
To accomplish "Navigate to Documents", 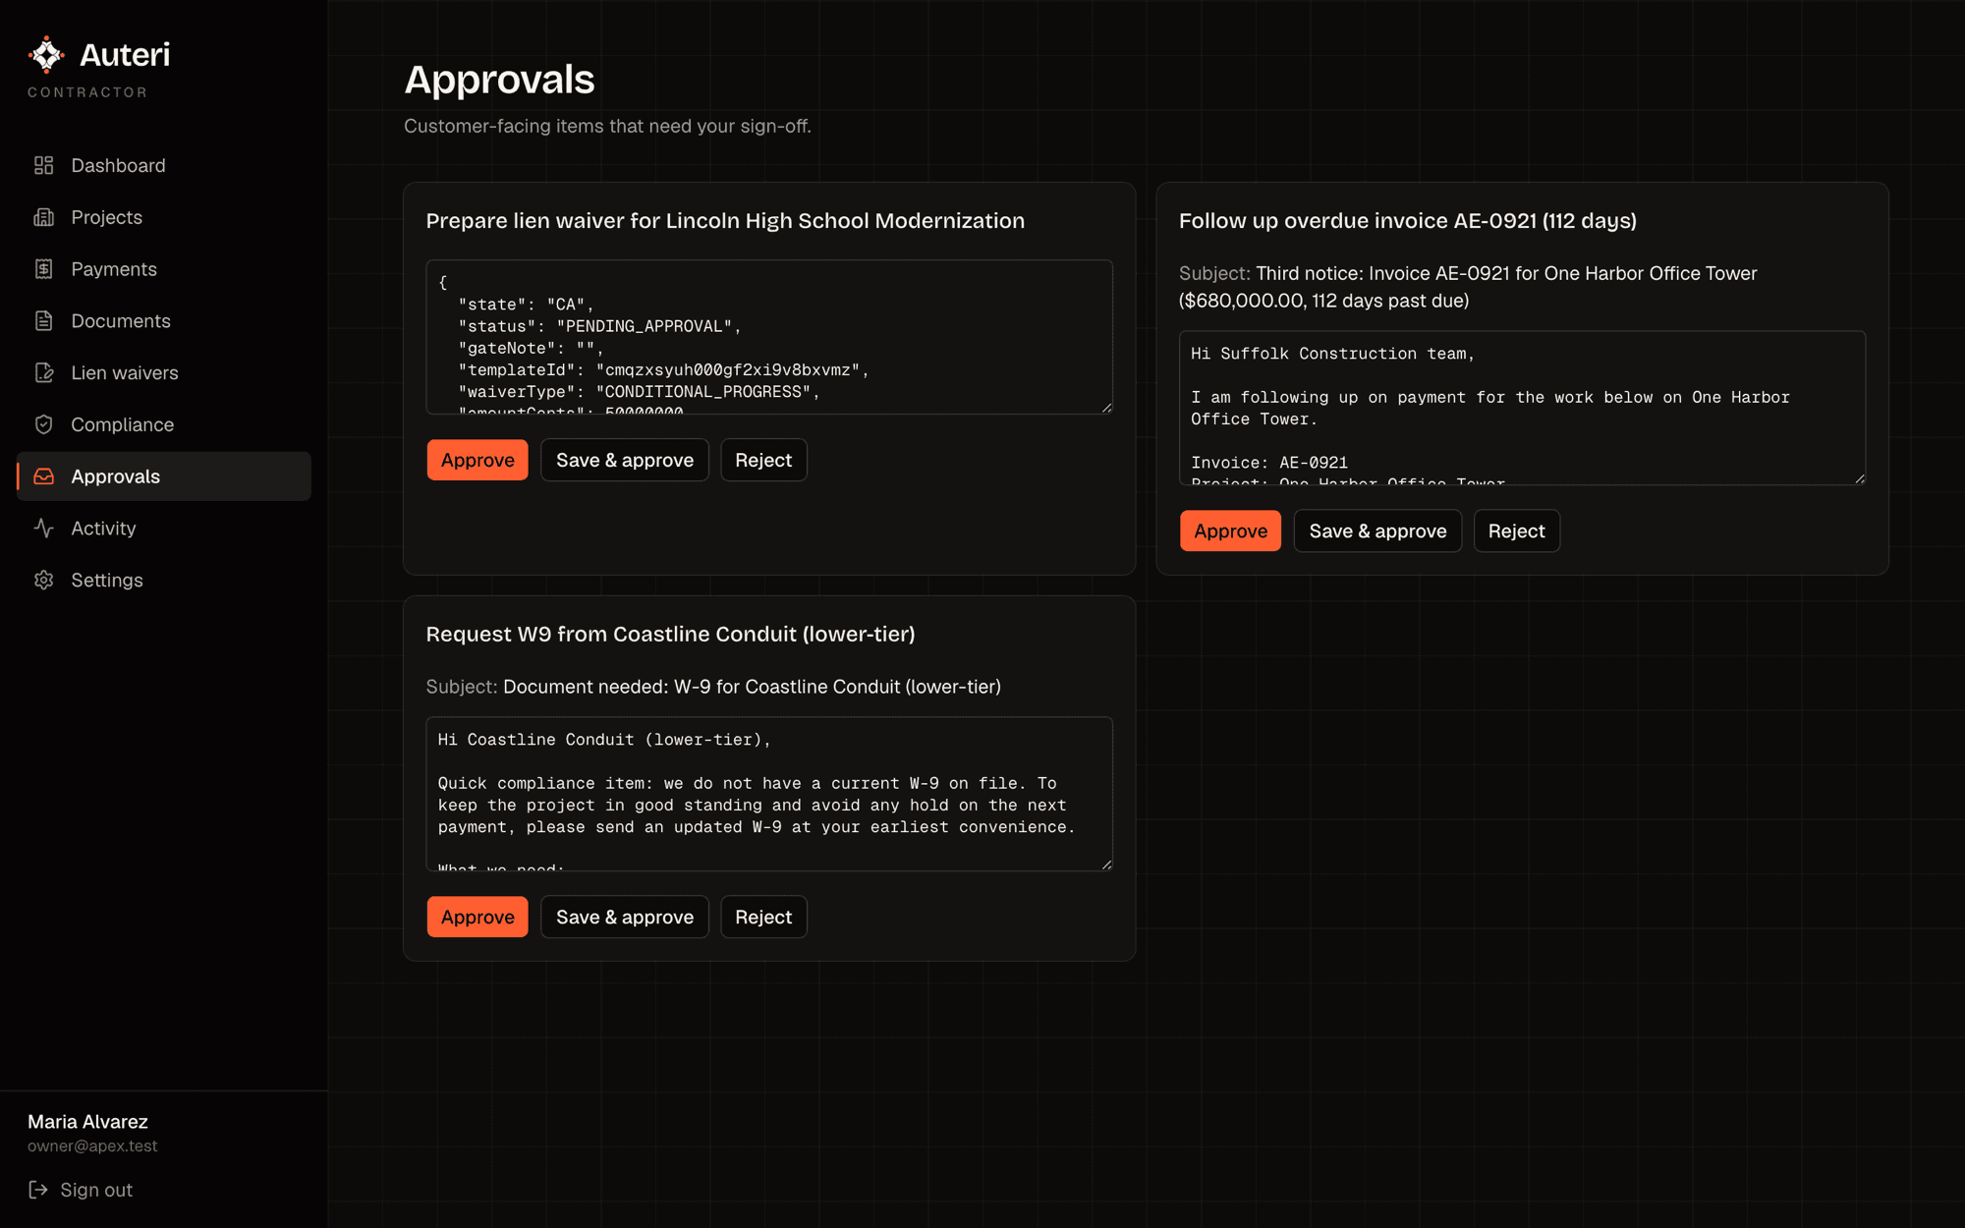I will (x=164, y=321).
